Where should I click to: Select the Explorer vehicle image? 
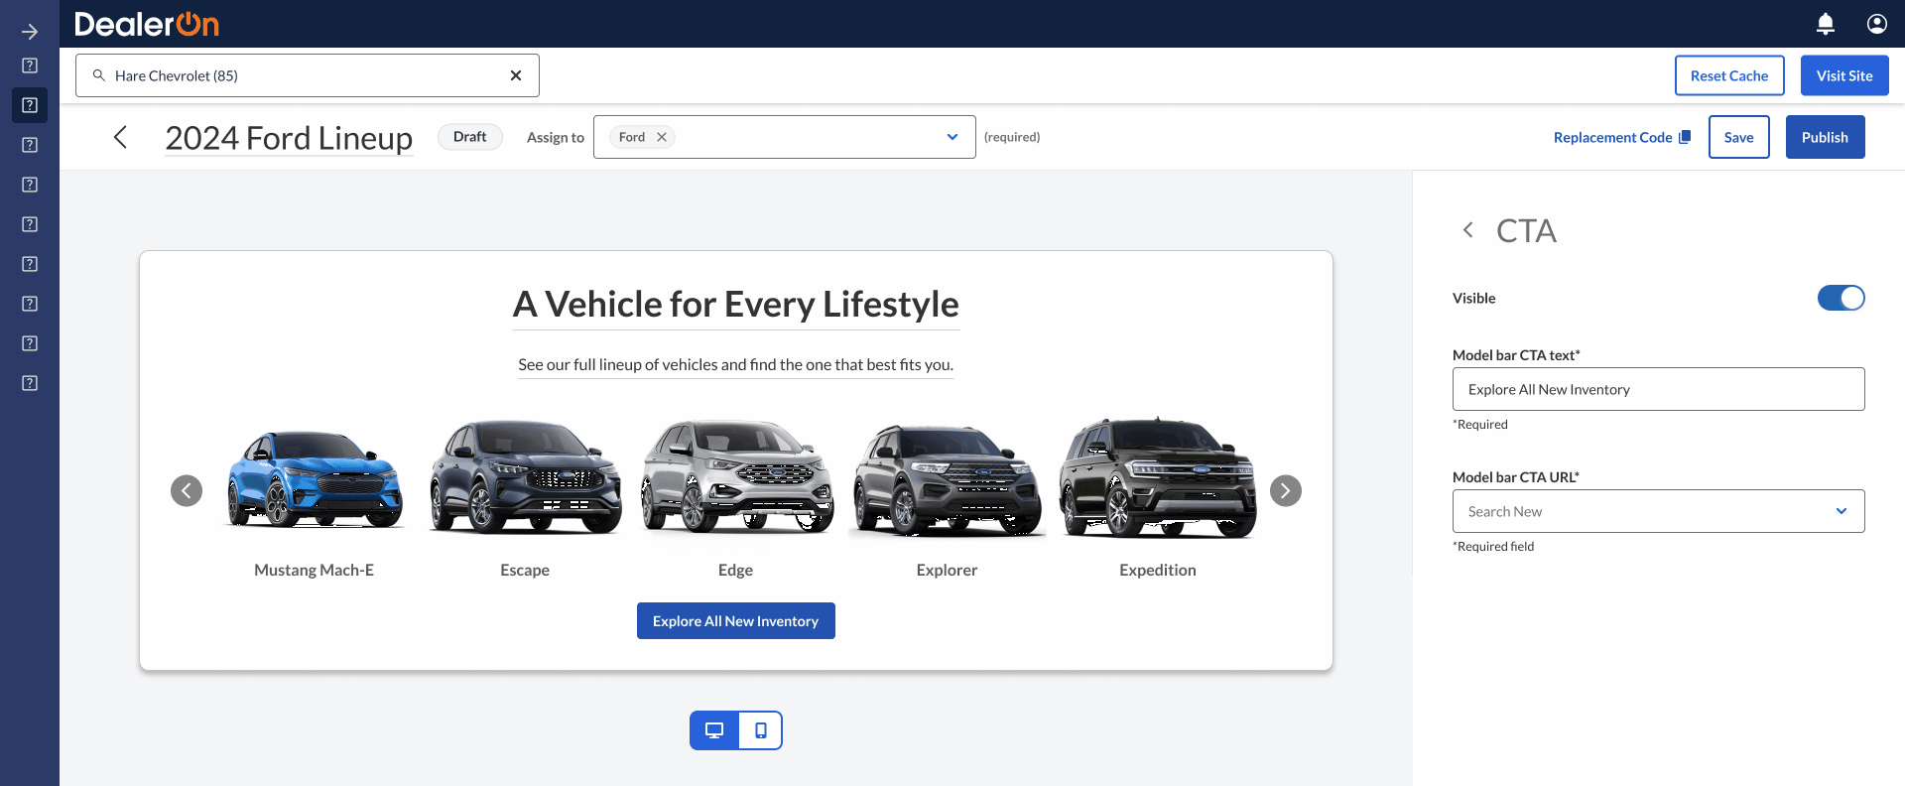pos(947,480)
